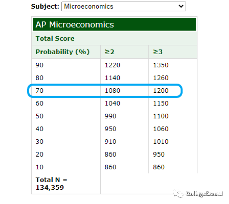The width and height of the screenshot is (229, 204).
Task: Click the Total Score header row
Action: (55, 39)
